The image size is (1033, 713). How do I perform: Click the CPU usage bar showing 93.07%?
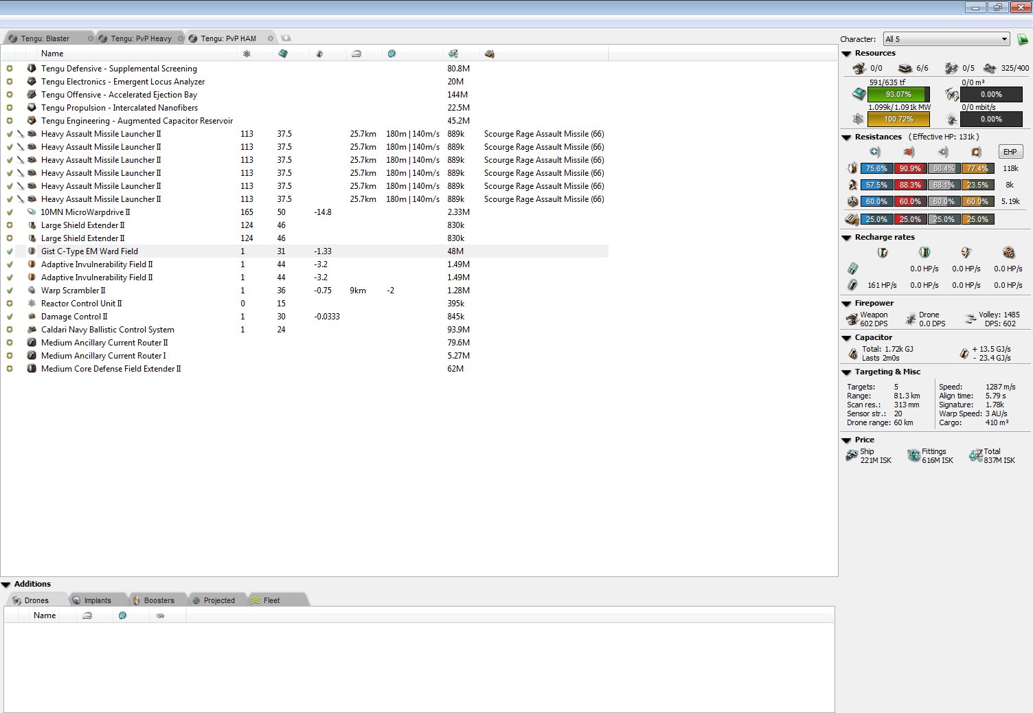(x=898, y=94)
